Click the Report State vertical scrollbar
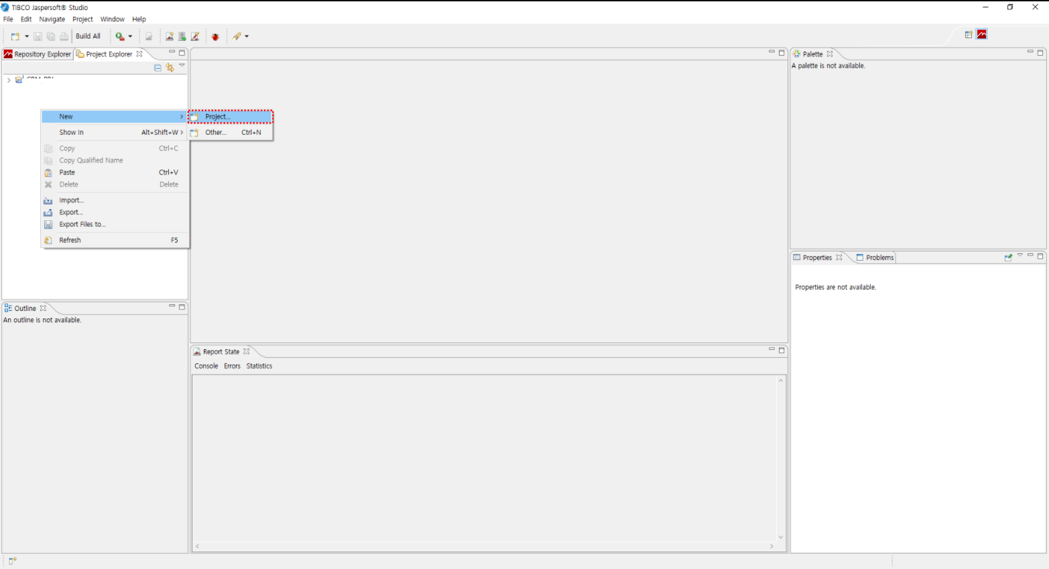The height and width of the screenshot is (569, 1049). click(x=781, y=458)
